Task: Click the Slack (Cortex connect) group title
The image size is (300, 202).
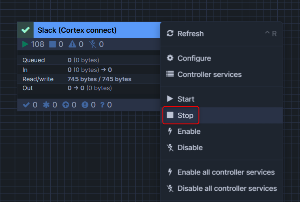Action: pos(77,30)
